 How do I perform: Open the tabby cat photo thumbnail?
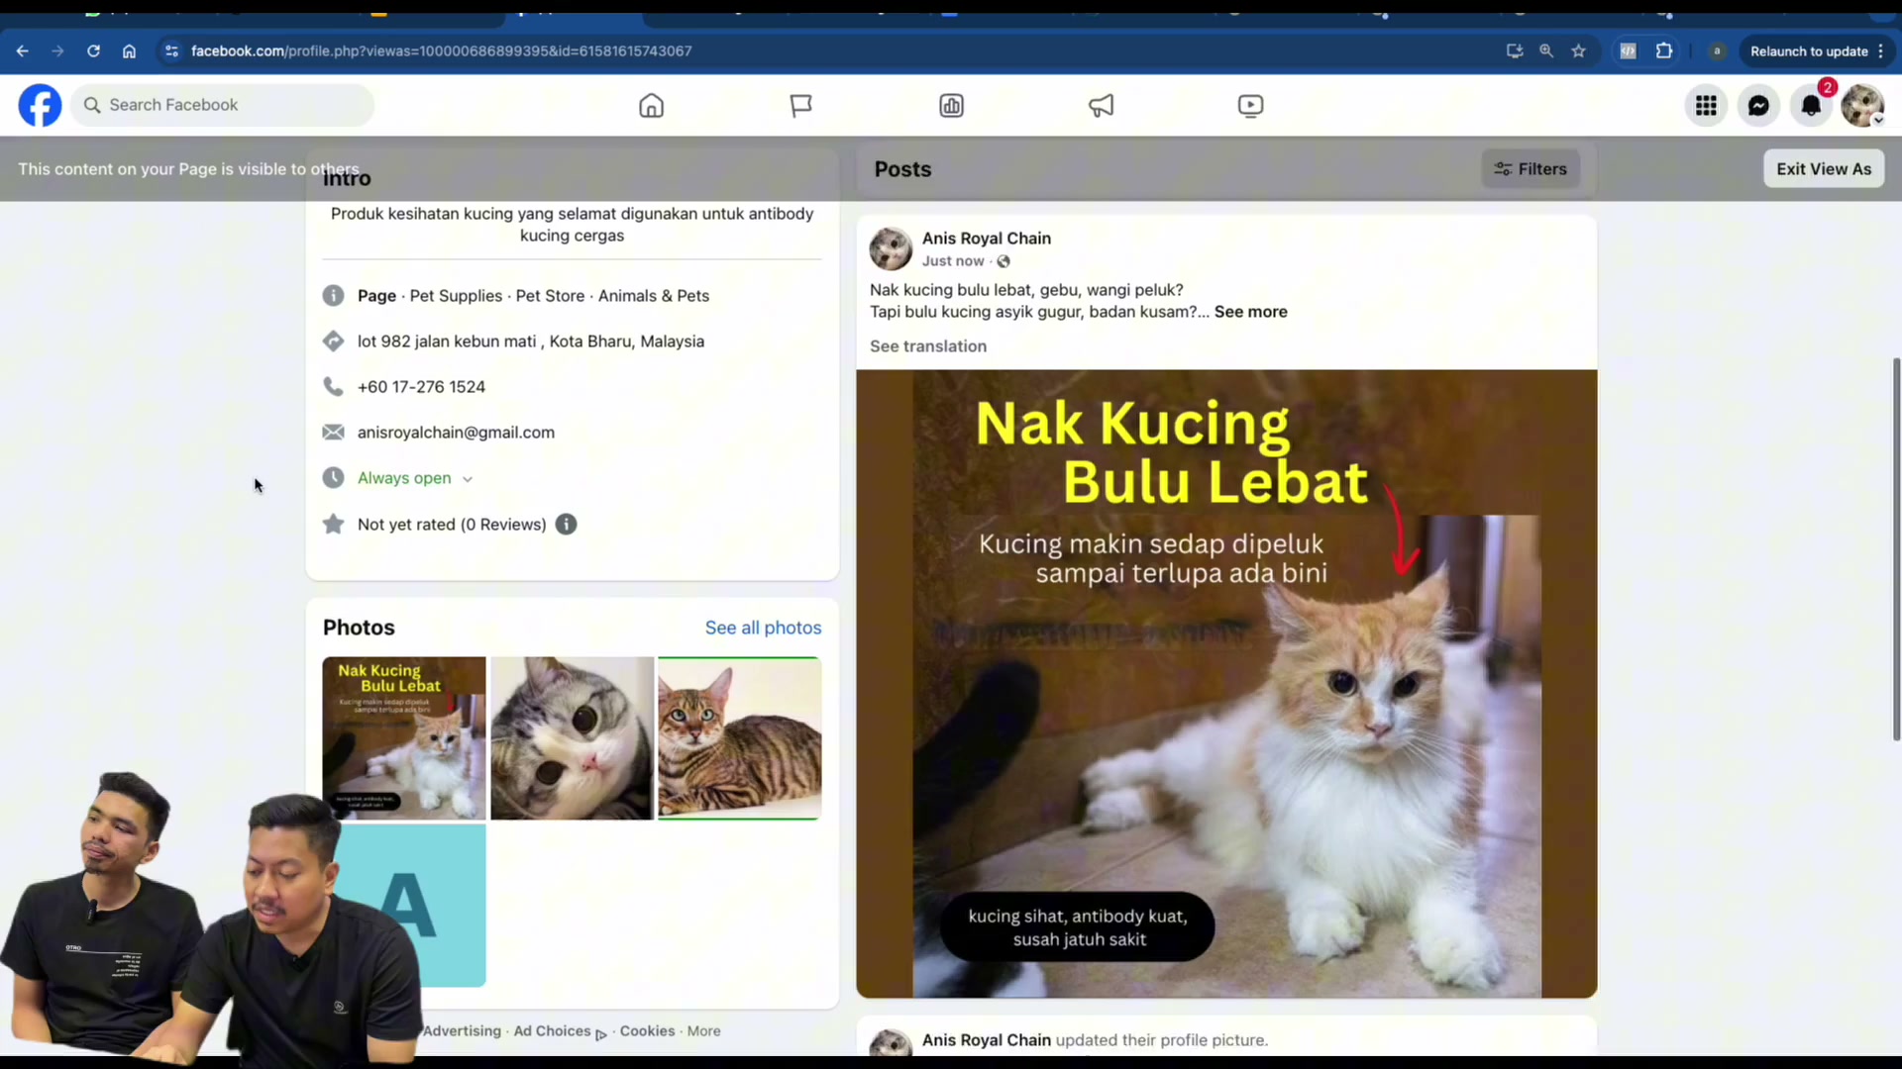click(x=740, y=738)
